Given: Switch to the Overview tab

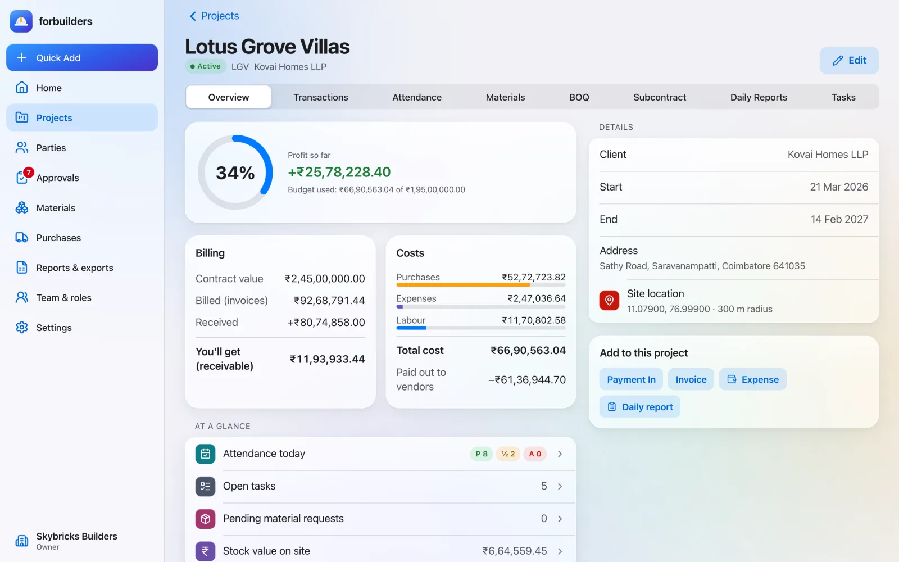Looking at the screenshot, I should pyautogui.click(x=228, y=97).
